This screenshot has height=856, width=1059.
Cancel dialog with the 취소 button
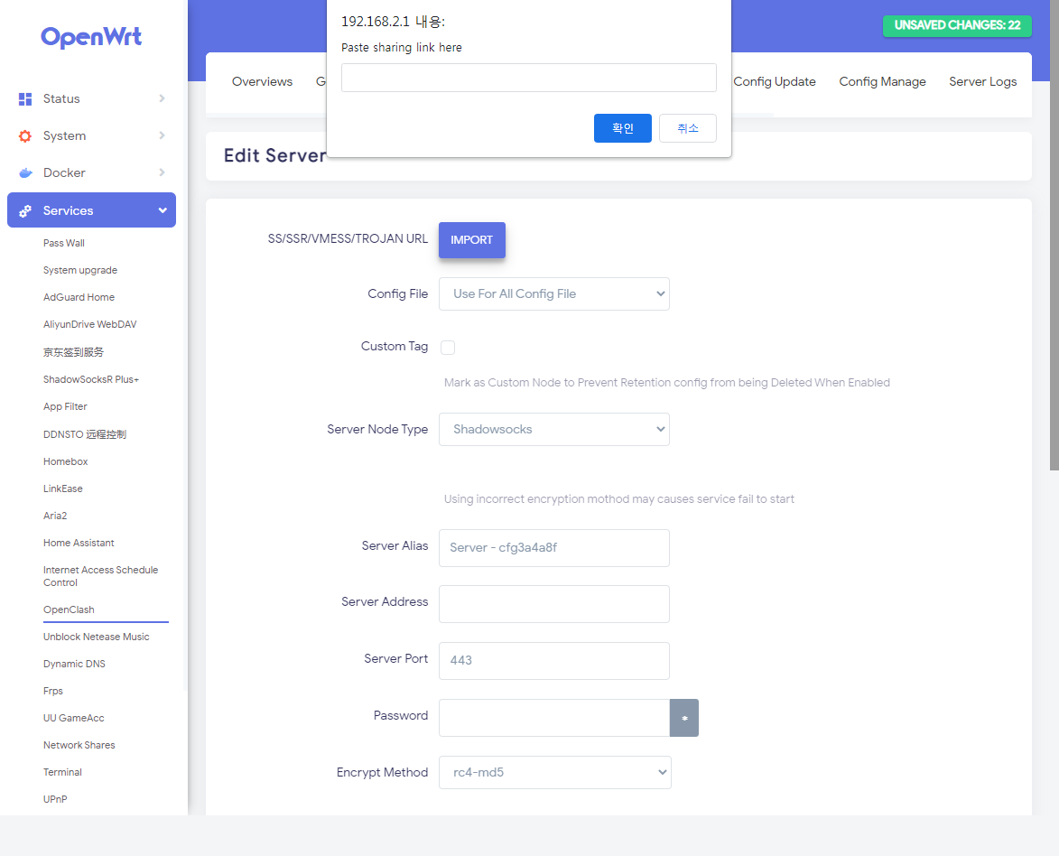pyautogui.click(x=688, y=128)
